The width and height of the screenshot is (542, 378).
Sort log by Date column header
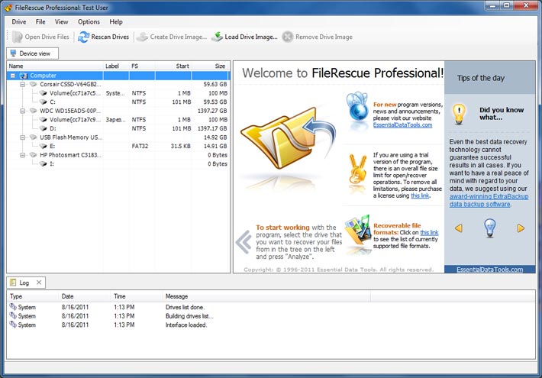pyautogui.click(x=85, y=296)
